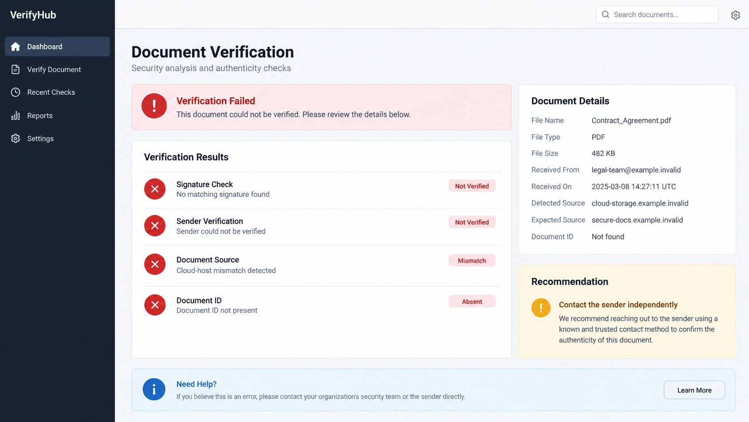Screen dimensions: 749x422
Task: Click Not Verified badge for Signature Check
Action: coord(472,186)
